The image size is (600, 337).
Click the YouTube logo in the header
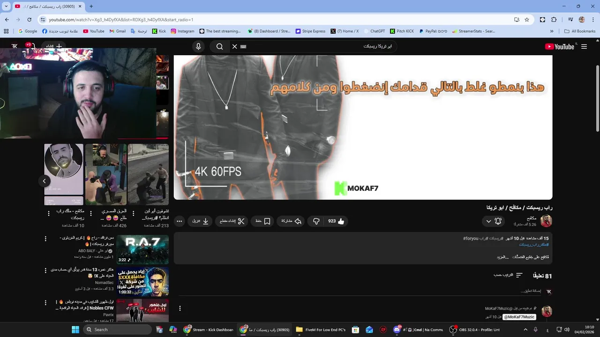coord(559,46)
